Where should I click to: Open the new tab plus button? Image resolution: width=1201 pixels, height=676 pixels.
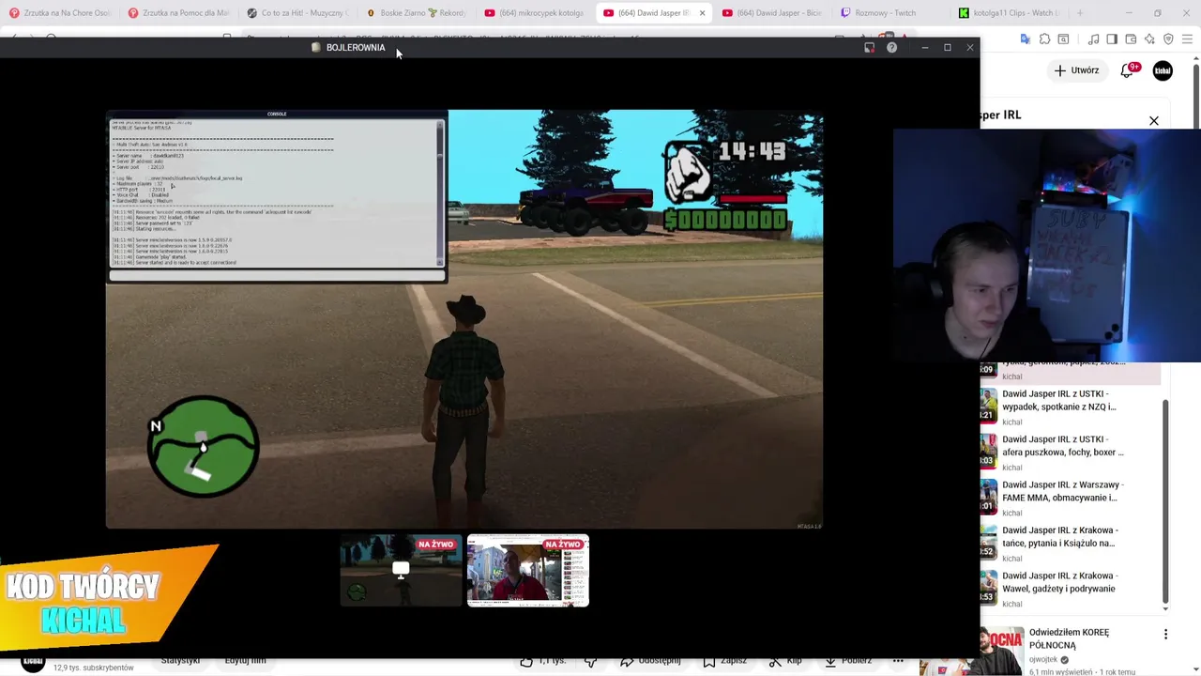pos(1080,13)
